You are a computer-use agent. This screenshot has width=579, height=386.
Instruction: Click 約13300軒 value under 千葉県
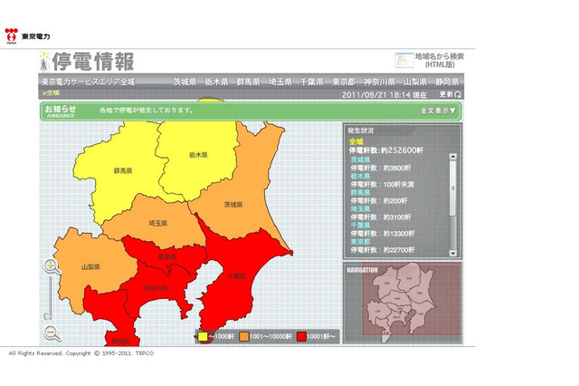(398, 233)
